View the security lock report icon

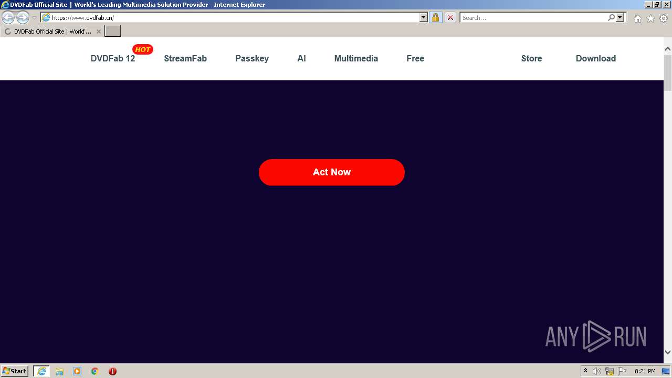pos(435,17)
